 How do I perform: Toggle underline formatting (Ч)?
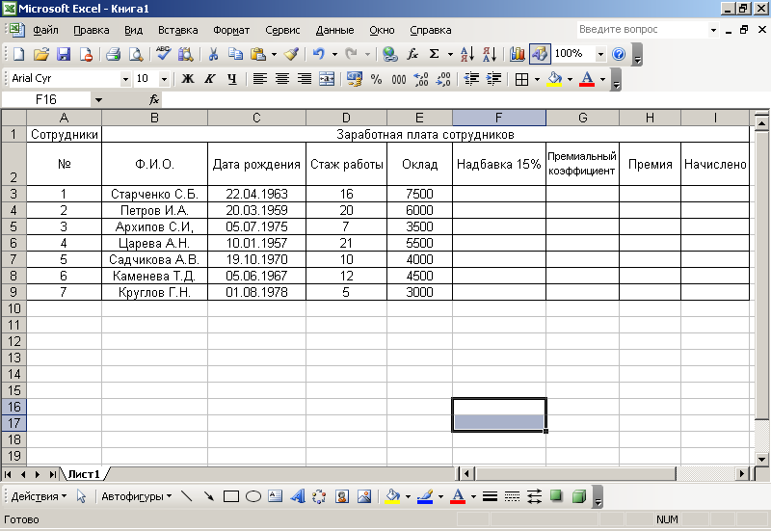232,79
